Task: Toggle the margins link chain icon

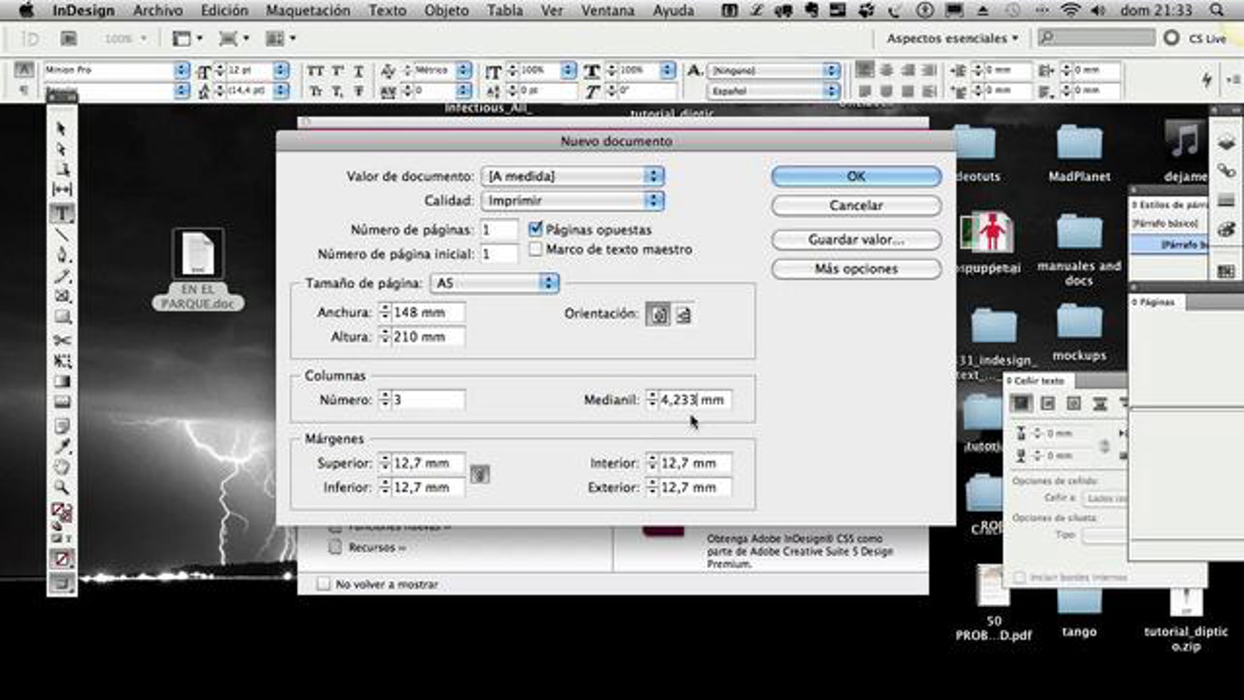Action: 479,474
